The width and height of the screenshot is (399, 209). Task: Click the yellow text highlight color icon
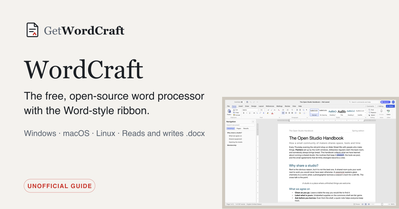click(268, 113)
